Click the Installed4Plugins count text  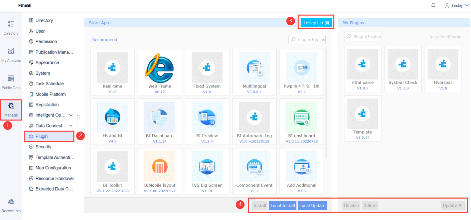click(446, 37)
